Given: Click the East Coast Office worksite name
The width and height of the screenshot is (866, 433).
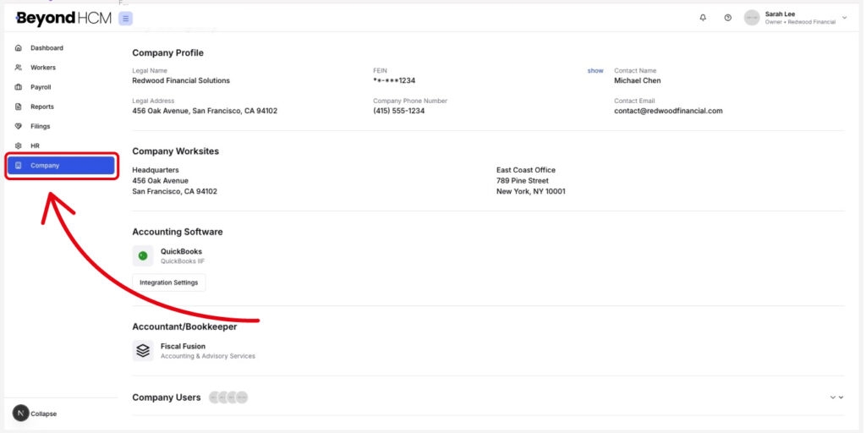Looking at the screenshot, I should tap(526, 170).
